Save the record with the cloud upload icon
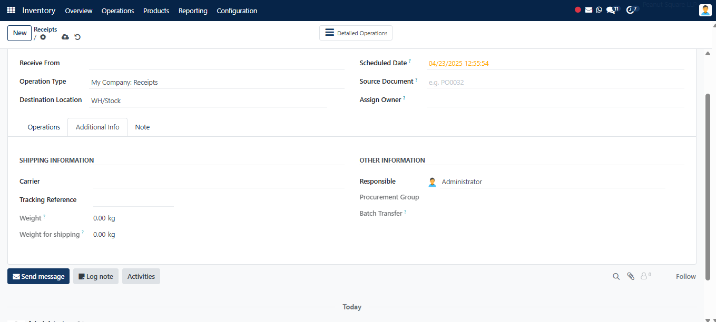This screenshot has width=716, height=322. click(x=65, y=37)
